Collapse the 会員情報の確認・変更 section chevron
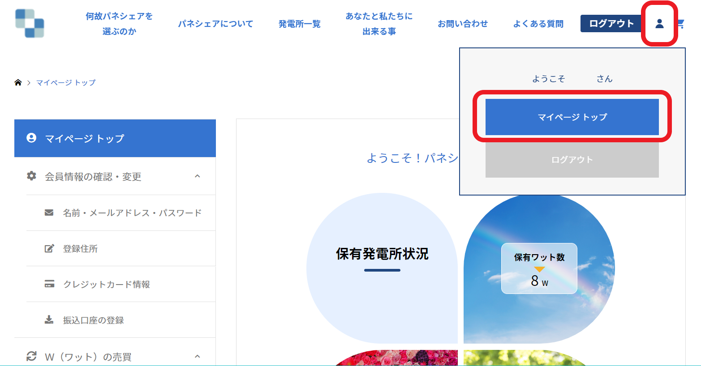This screenshot has width=701, height=366. click(198, 176)
